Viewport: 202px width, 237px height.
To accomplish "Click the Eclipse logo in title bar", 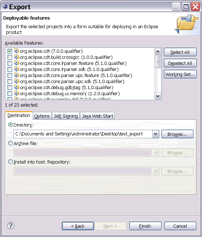I will (5, 6).
